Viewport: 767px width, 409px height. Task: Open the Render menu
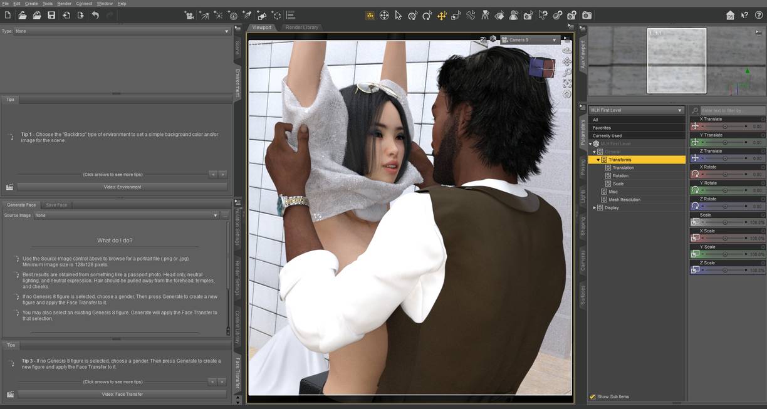[64, 4]
